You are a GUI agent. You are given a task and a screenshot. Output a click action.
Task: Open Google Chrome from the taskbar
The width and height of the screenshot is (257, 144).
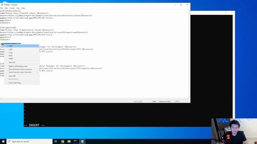coord(63,141)
